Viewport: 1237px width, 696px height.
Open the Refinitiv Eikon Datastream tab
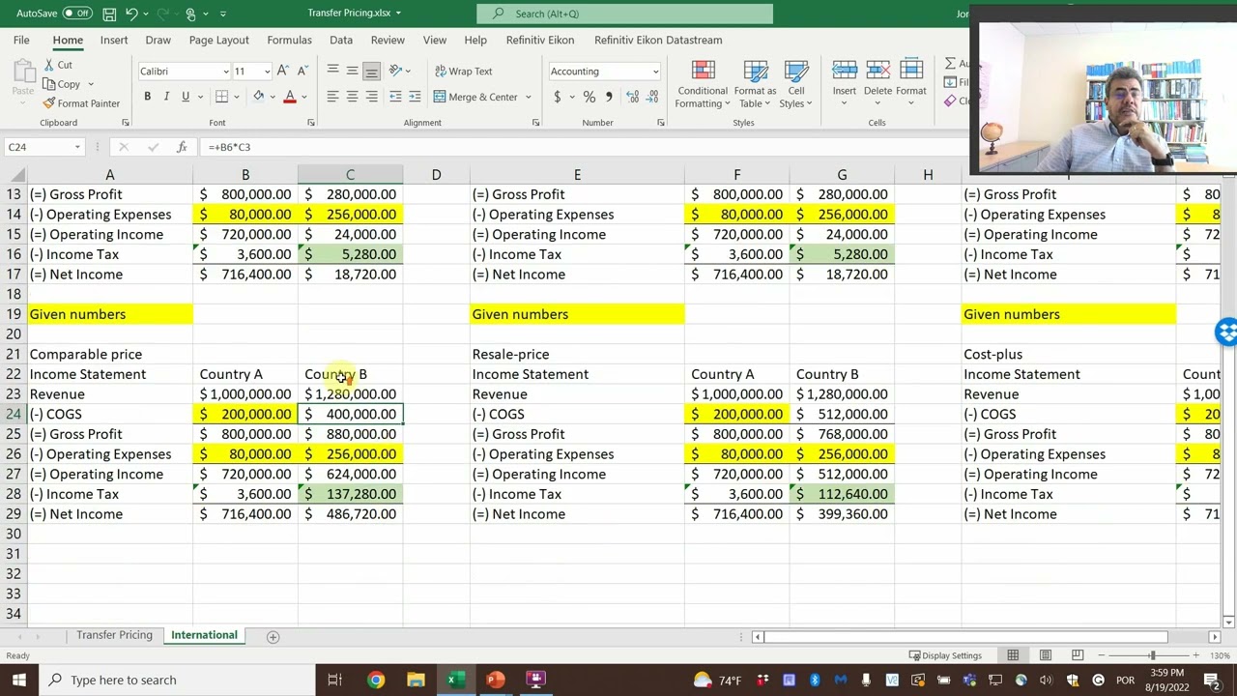tap(658, 40)
